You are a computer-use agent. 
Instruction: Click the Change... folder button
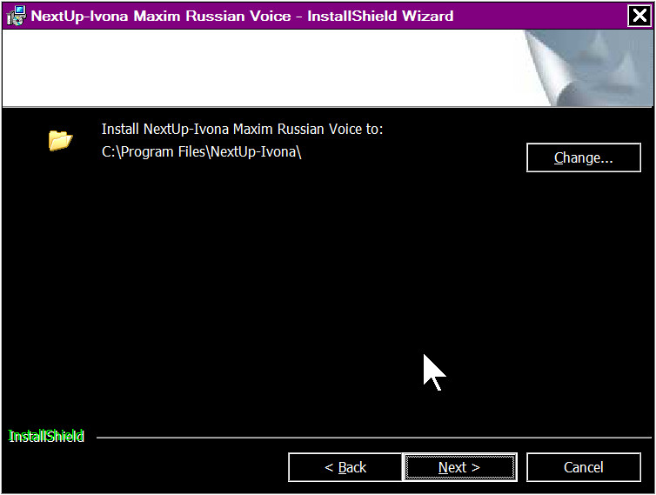click(x=583, y=157)
